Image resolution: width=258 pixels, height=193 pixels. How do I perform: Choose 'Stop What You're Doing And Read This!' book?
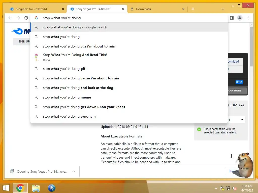pos(129,57)
